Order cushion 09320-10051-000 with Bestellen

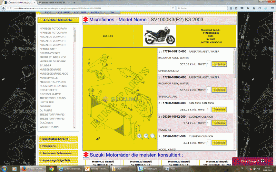(x=219, y=143)
